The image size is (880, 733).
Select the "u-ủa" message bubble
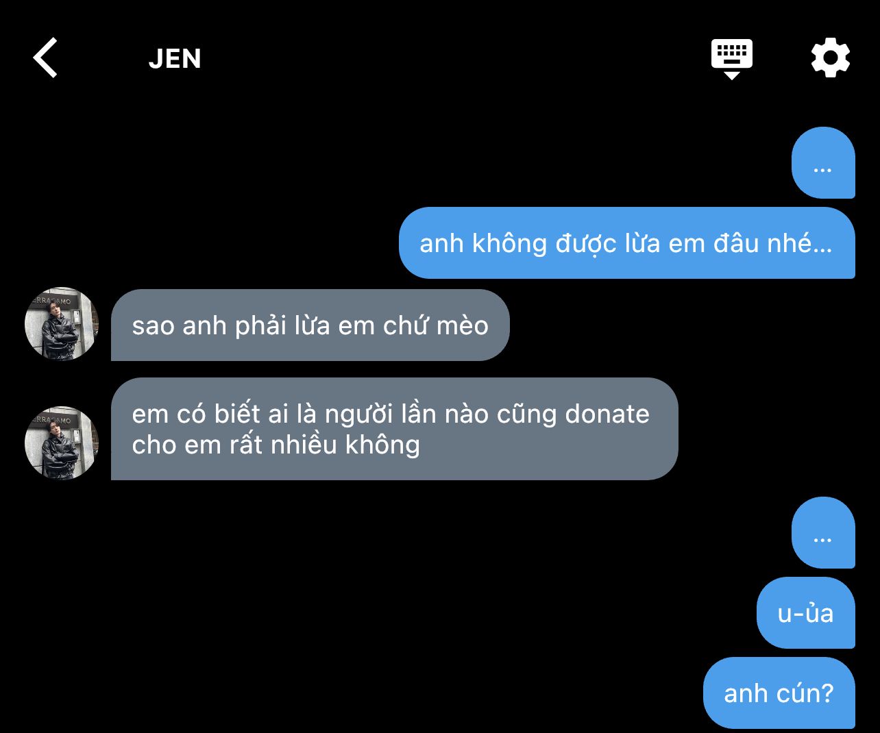[806, 613]
